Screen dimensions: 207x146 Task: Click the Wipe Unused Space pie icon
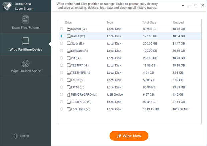click(26, 64)
